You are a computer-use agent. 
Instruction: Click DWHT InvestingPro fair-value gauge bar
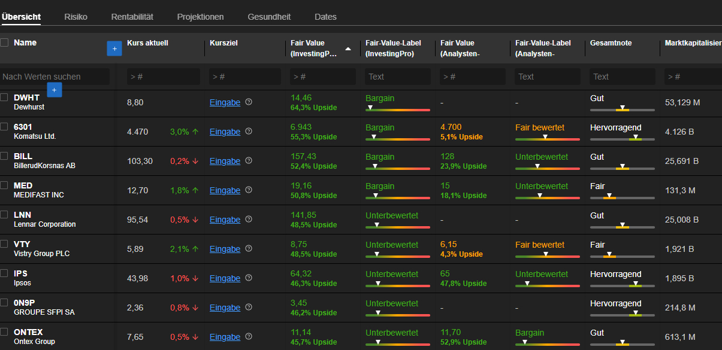click(398, 109)
